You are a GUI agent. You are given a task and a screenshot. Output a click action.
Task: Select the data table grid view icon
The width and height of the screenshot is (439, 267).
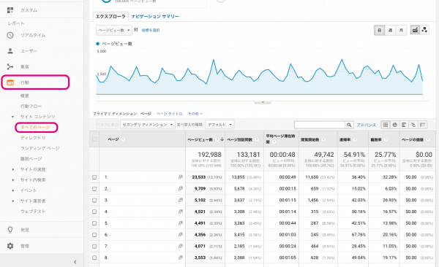coord(386,125)
